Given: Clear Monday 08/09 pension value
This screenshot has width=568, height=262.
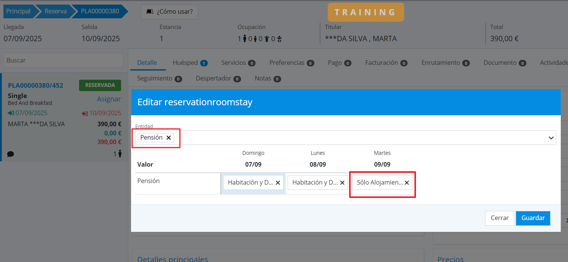Looking at the screenshot, I should (x=342, y=183).
